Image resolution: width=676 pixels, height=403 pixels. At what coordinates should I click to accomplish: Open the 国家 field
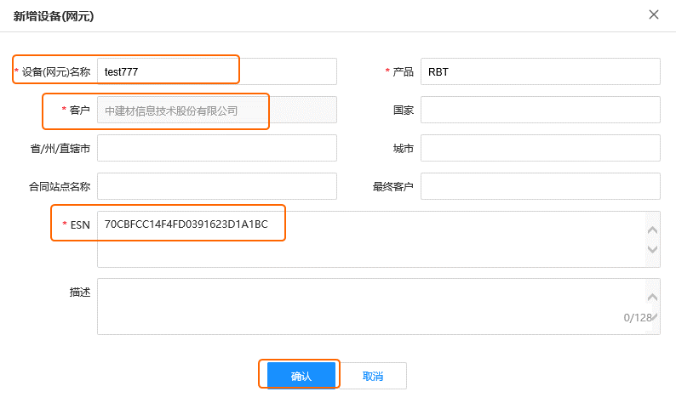point(540,110)
